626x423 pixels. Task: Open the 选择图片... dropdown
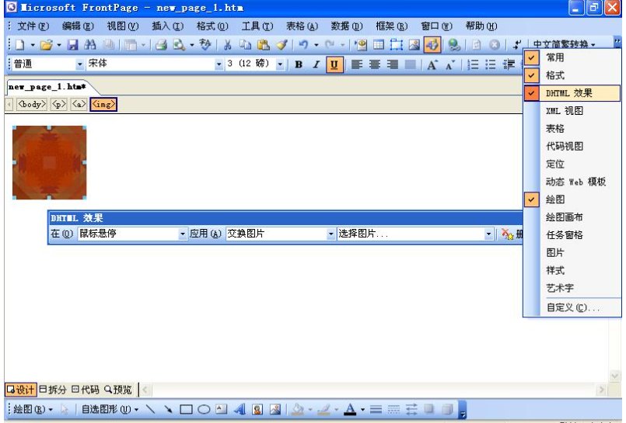coord(488,234)
